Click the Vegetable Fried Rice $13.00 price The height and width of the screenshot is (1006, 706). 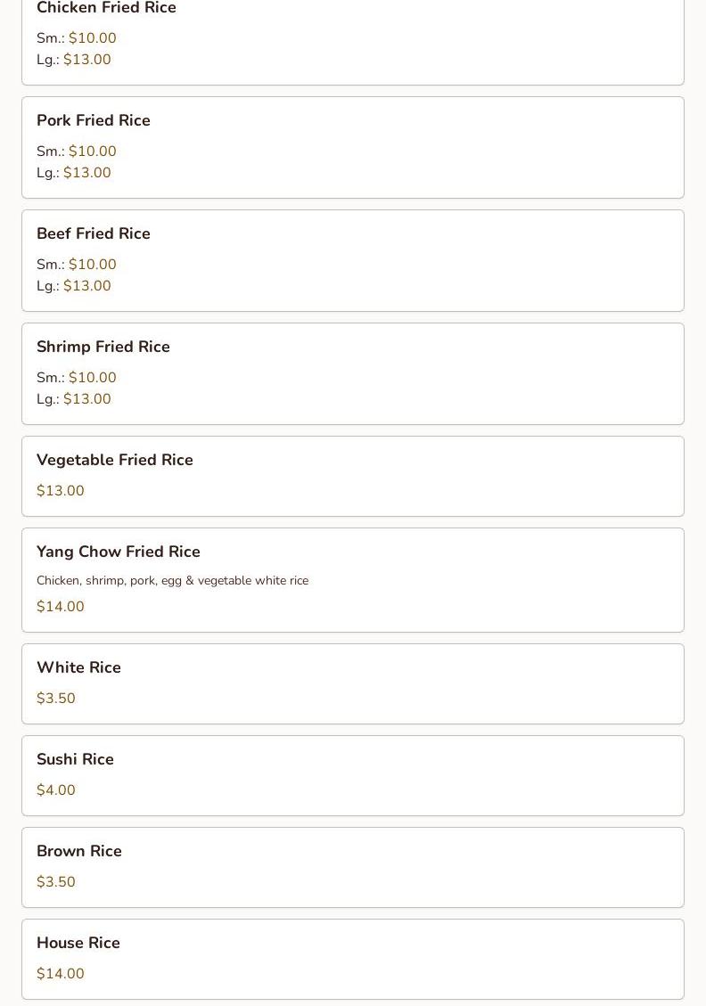61,491
